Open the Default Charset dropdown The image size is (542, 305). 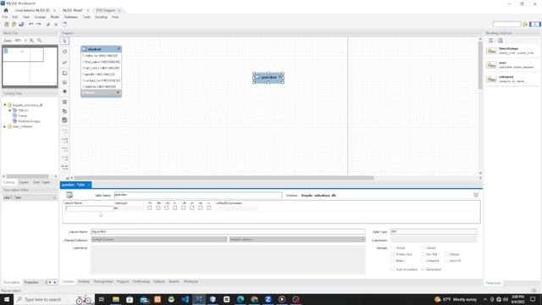tap(159, 239)
